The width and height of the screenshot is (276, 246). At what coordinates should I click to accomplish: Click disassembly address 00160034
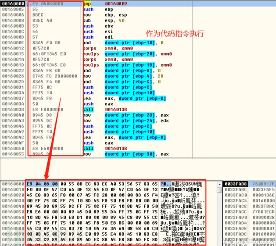[x=13, y=93]
